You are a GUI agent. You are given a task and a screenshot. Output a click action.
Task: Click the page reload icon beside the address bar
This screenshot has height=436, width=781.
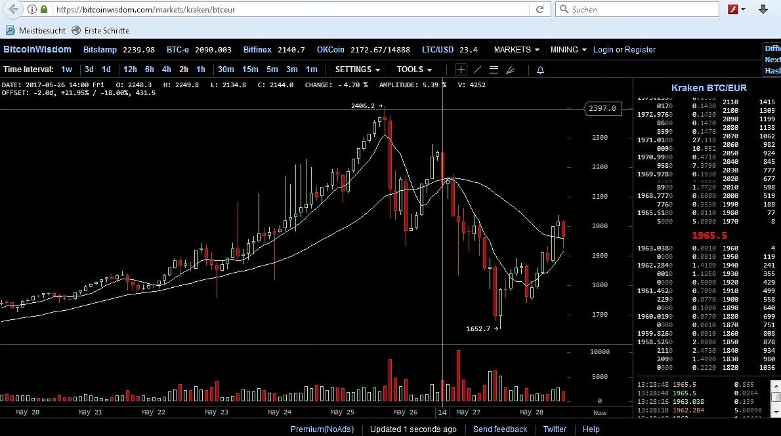540,9
